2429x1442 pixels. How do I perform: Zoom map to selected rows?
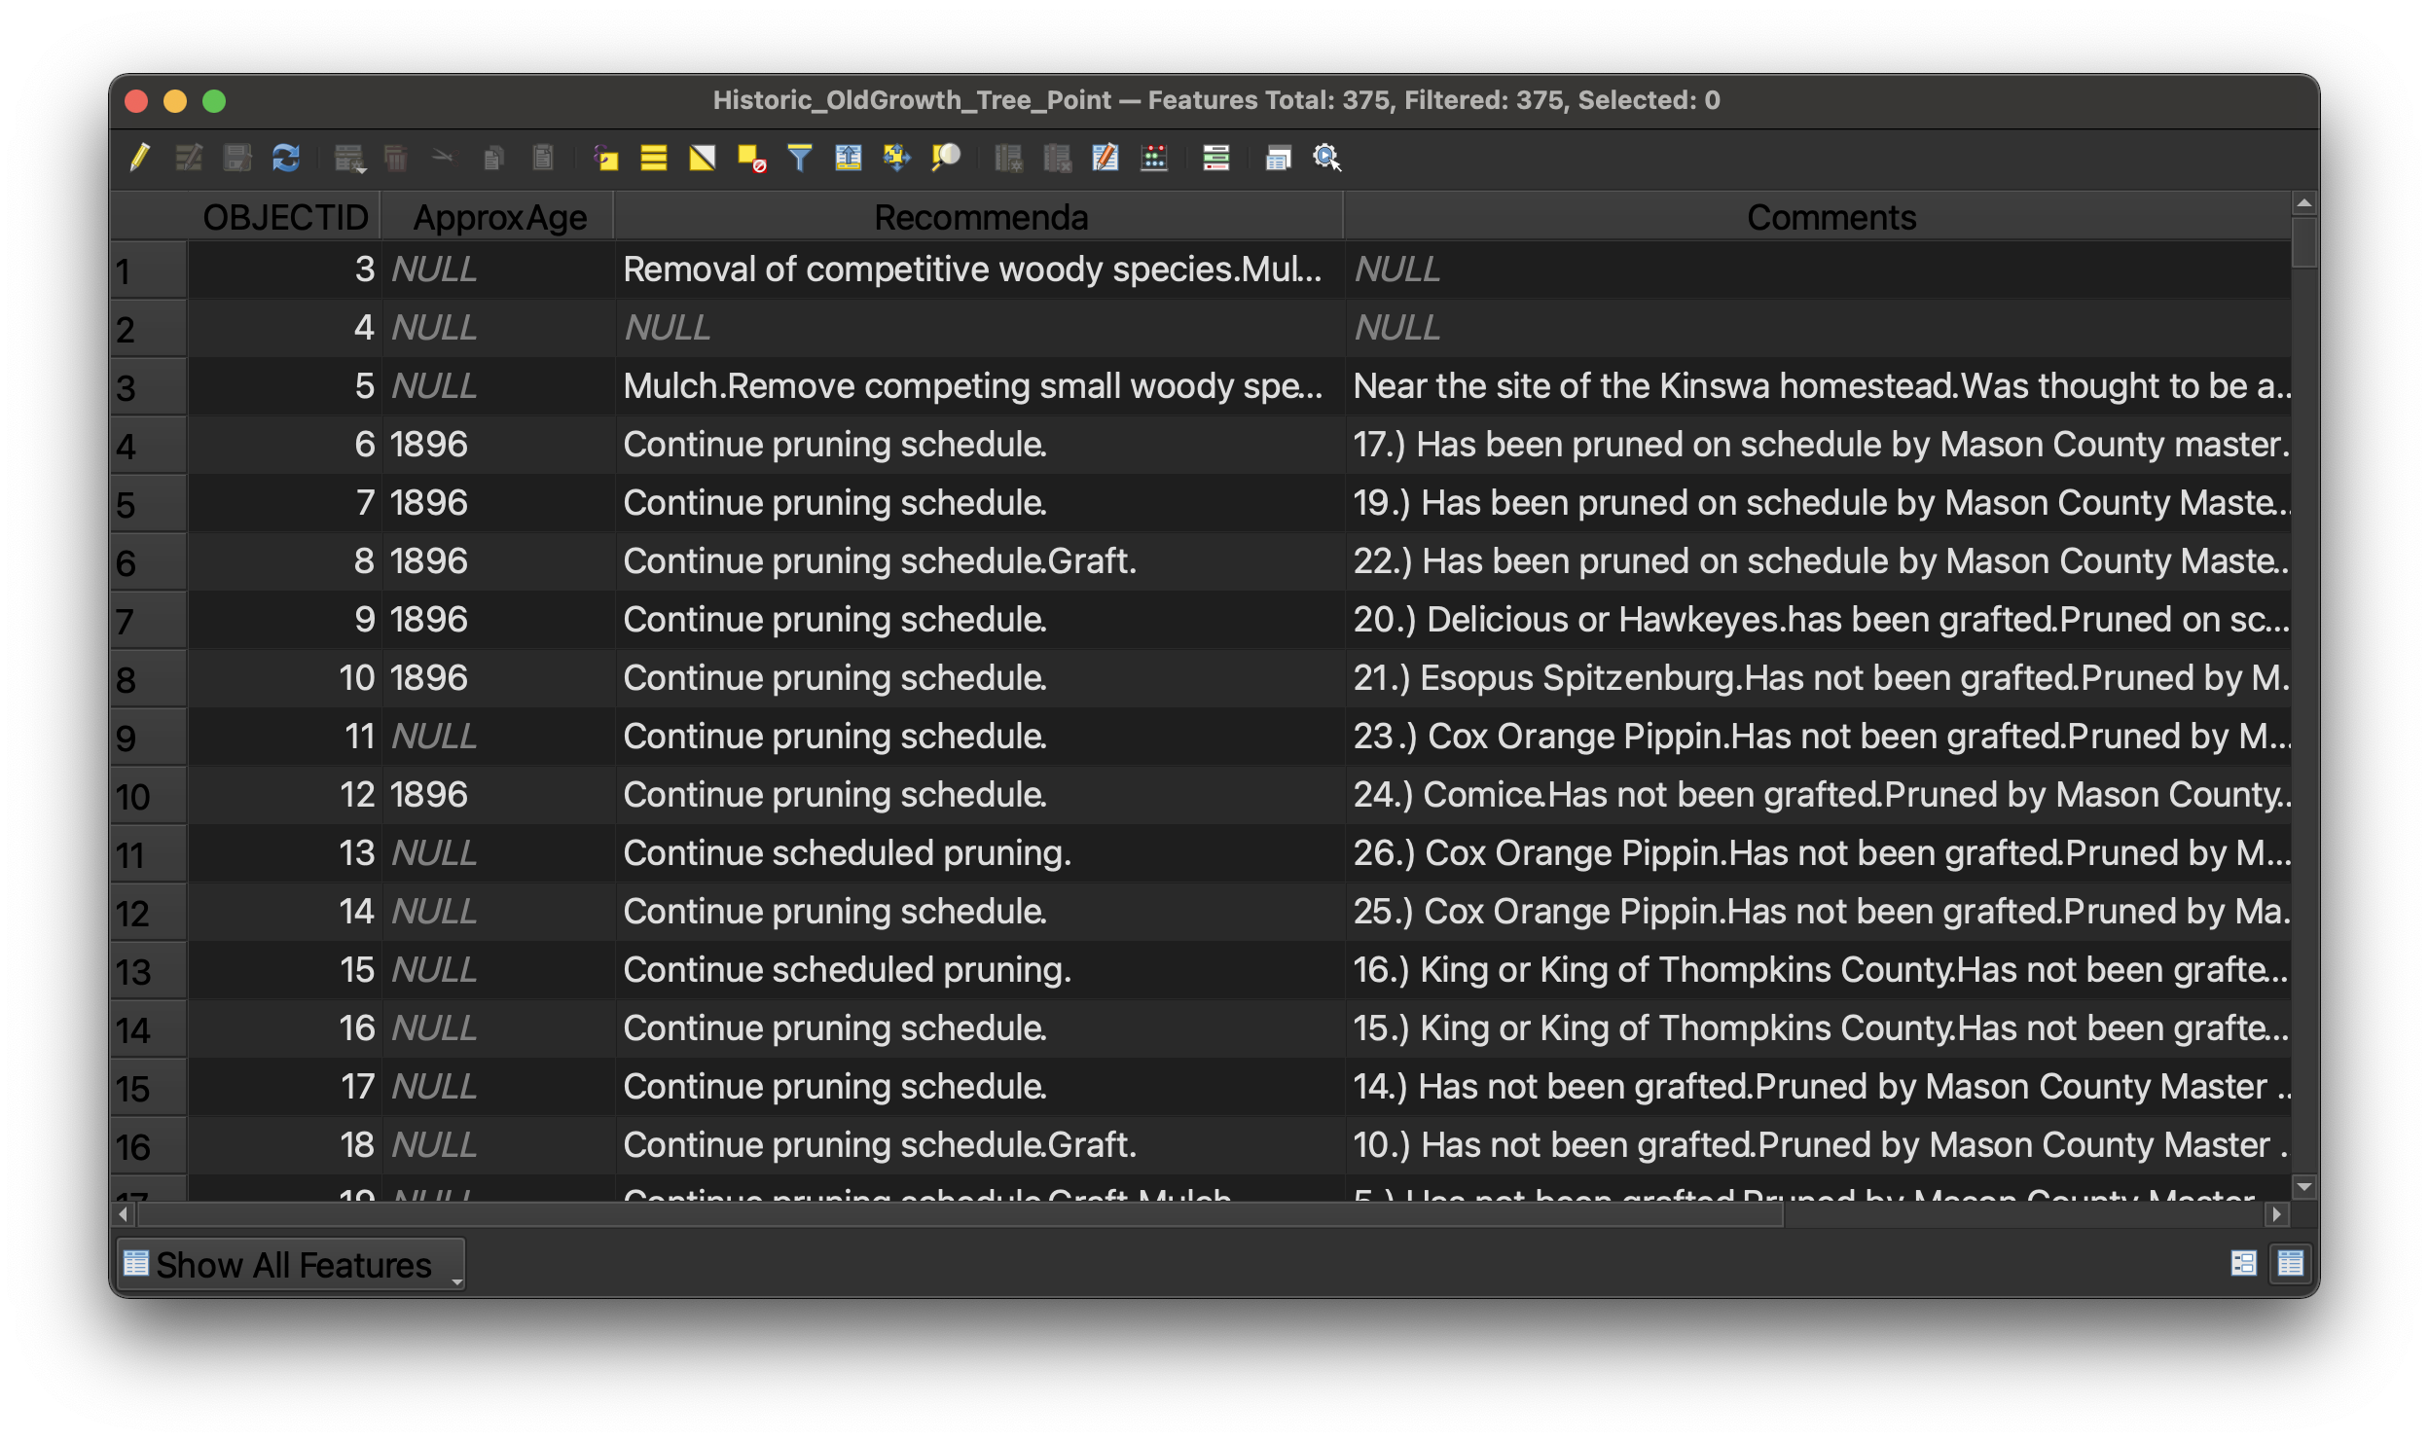tap(945, 158)
